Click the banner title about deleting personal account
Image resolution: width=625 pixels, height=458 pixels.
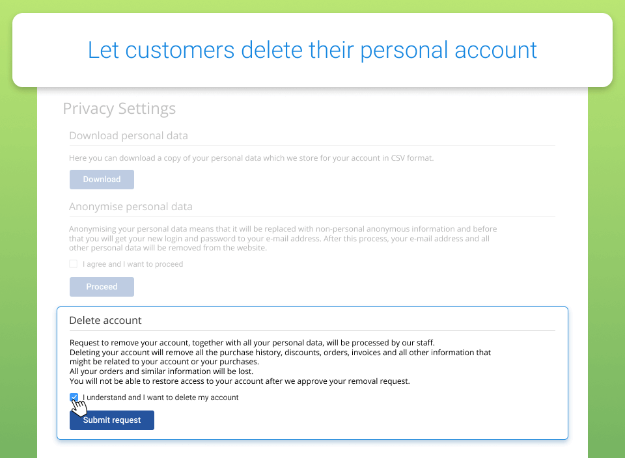[312, 50]
